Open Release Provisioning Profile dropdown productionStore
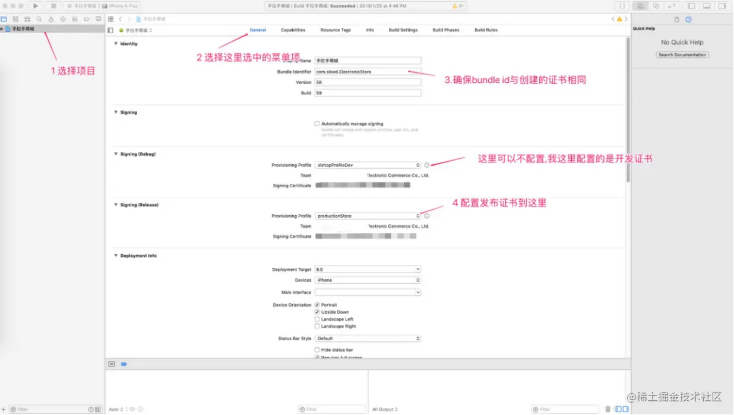This screenshot has height=415, width=734. click(368, 216)
